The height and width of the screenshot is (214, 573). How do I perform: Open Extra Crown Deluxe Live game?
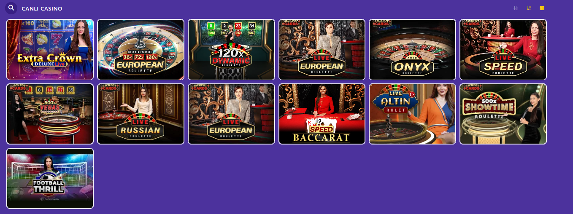point(50,50)
